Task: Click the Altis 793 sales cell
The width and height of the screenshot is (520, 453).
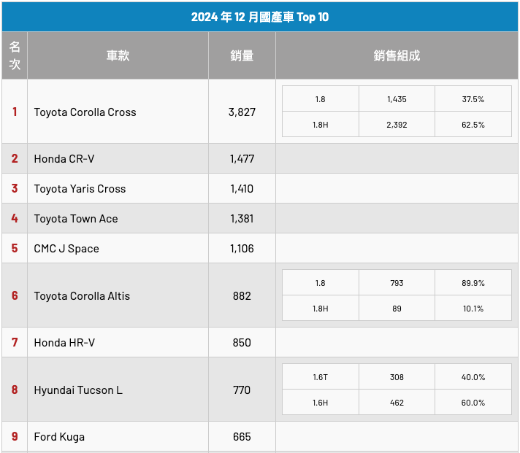Action: coord(397,283)
